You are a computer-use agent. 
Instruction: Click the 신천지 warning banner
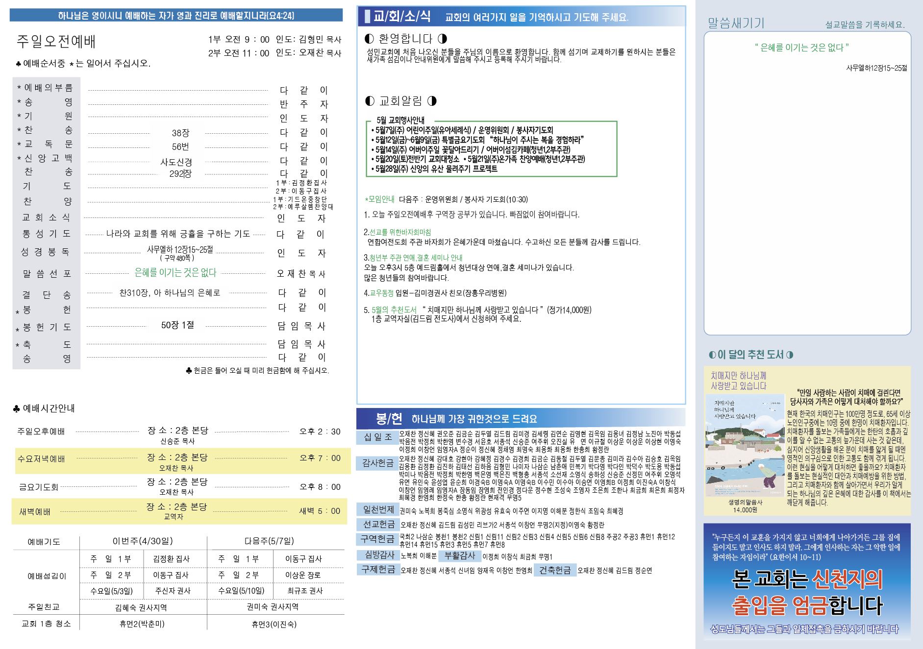[x=807, y=581]
